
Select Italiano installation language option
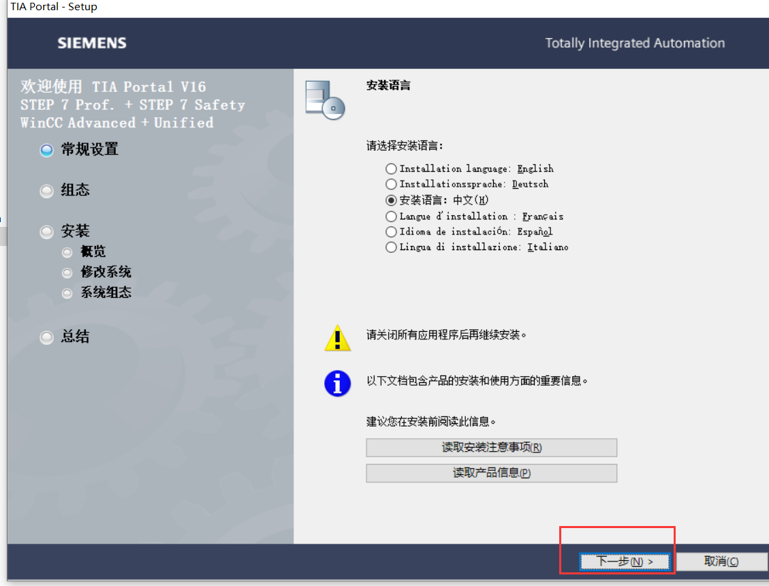click(391, 247)
